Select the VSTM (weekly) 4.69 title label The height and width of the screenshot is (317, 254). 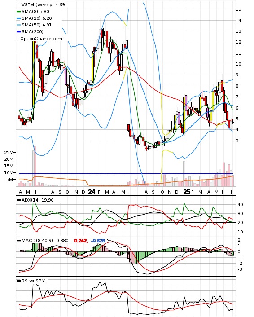coord(43,4)
